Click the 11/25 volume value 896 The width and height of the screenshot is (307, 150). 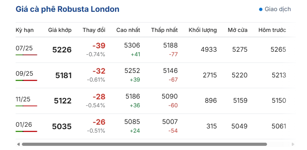click(211, 101)
